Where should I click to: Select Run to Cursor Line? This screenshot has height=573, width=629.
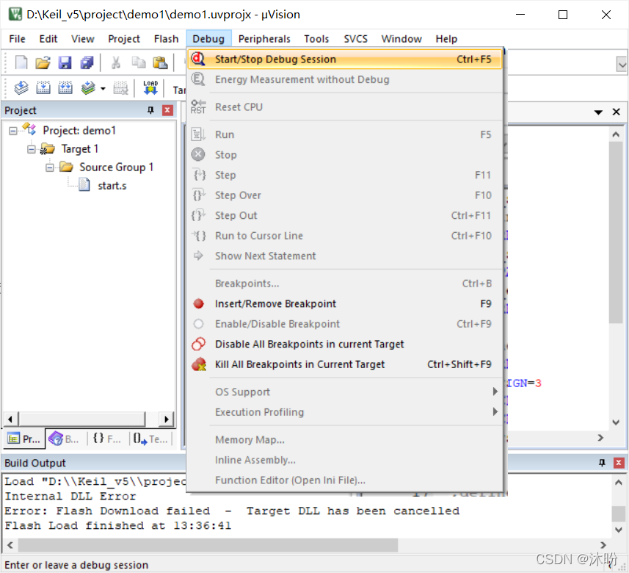[344, 236]
